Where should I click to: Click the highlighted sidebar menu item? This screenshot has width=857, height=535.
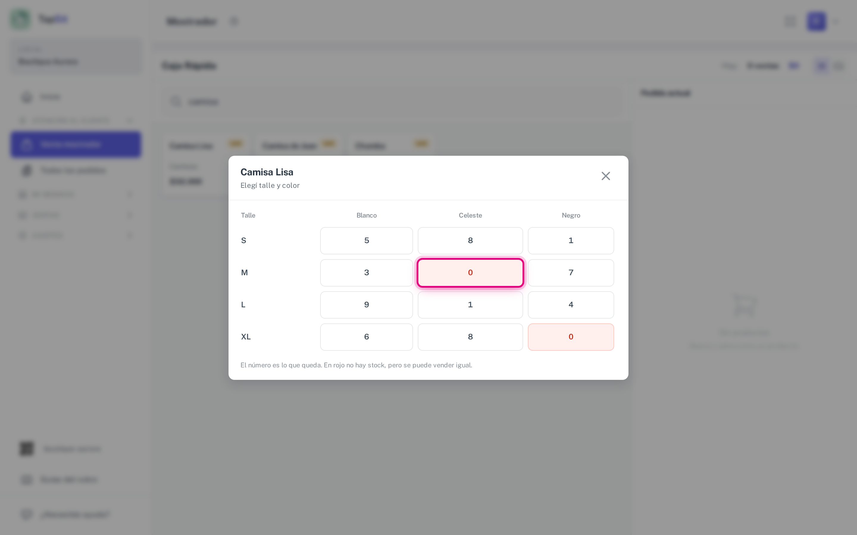(76, 144)
